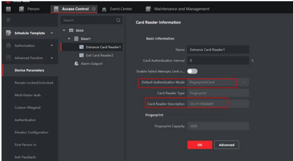Click the search magnifier icon

(x=118, y=20)
